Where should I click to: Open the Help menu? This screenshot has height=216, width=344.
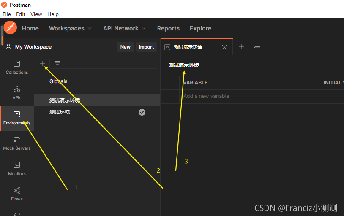point(53,14)
